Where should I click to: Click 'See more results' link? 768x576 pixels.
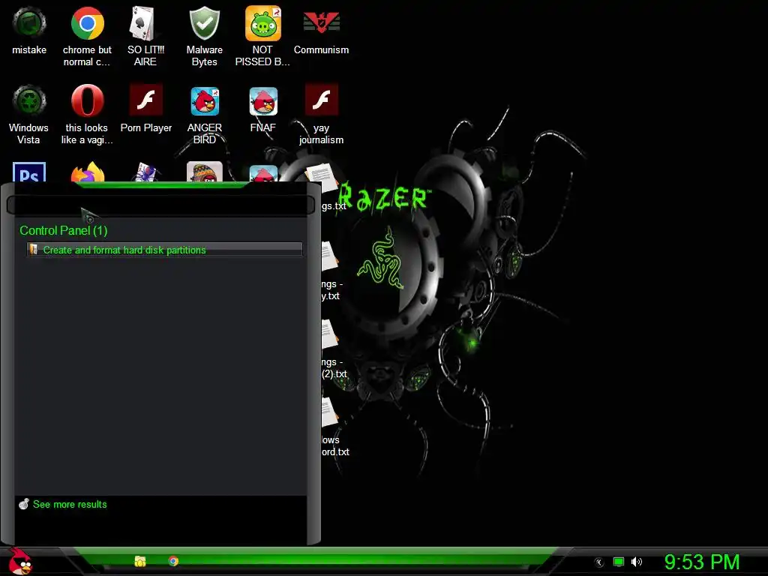(70, 505)
